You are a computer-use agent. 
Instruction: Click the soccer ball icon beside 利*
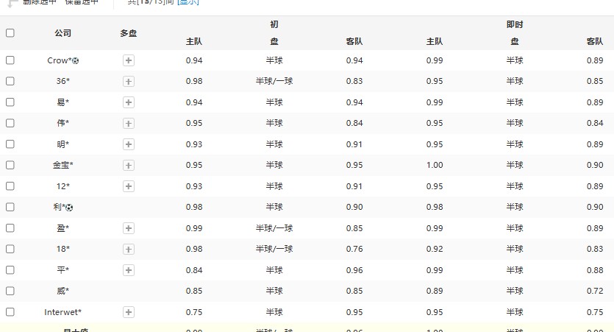click(70, 208)
